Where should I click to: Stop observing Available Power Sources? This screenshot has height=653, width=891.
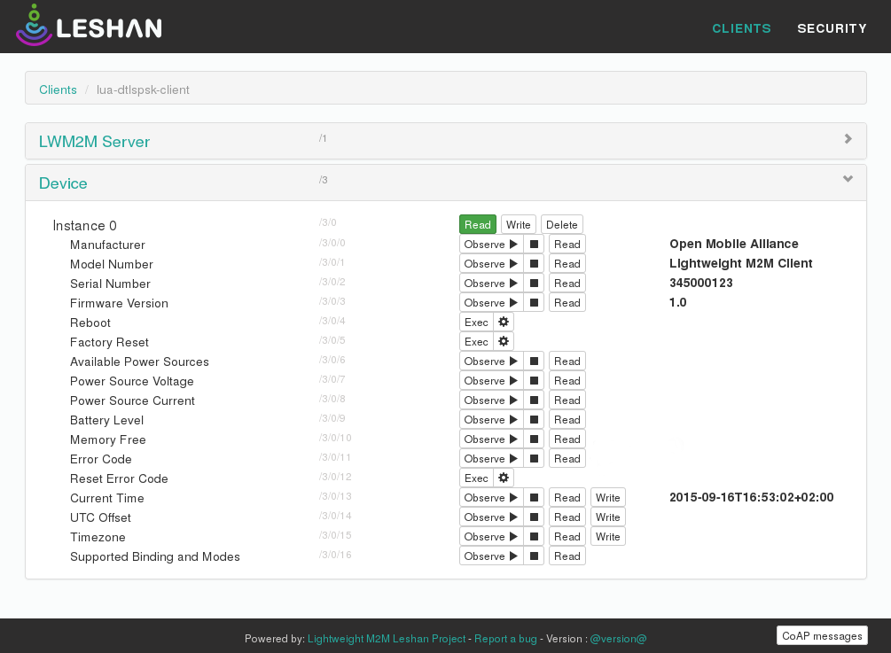pyautogui.click(x=534, y=361)
